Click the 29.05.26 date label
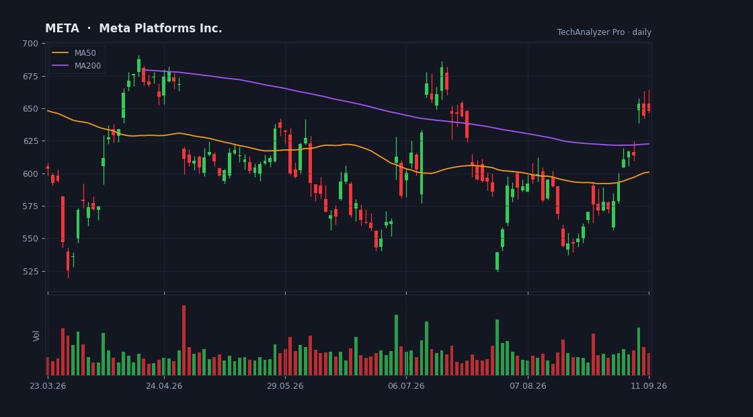 coord(285,386)
